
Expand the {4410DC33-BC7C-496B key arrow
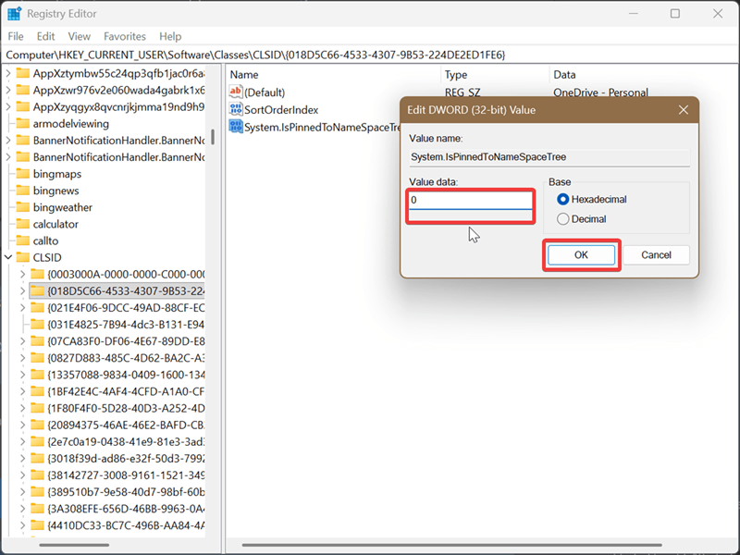click(x=22, y=524)
